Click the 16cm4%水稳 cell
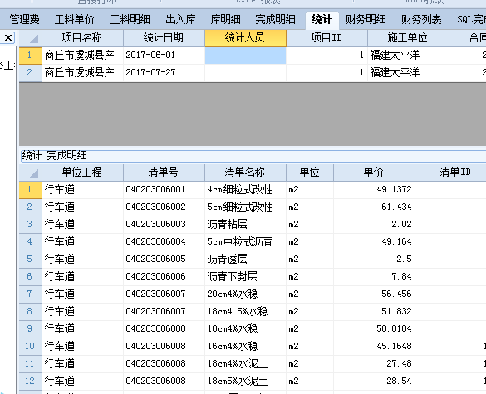The image size is (486, 394). [245, 347]
